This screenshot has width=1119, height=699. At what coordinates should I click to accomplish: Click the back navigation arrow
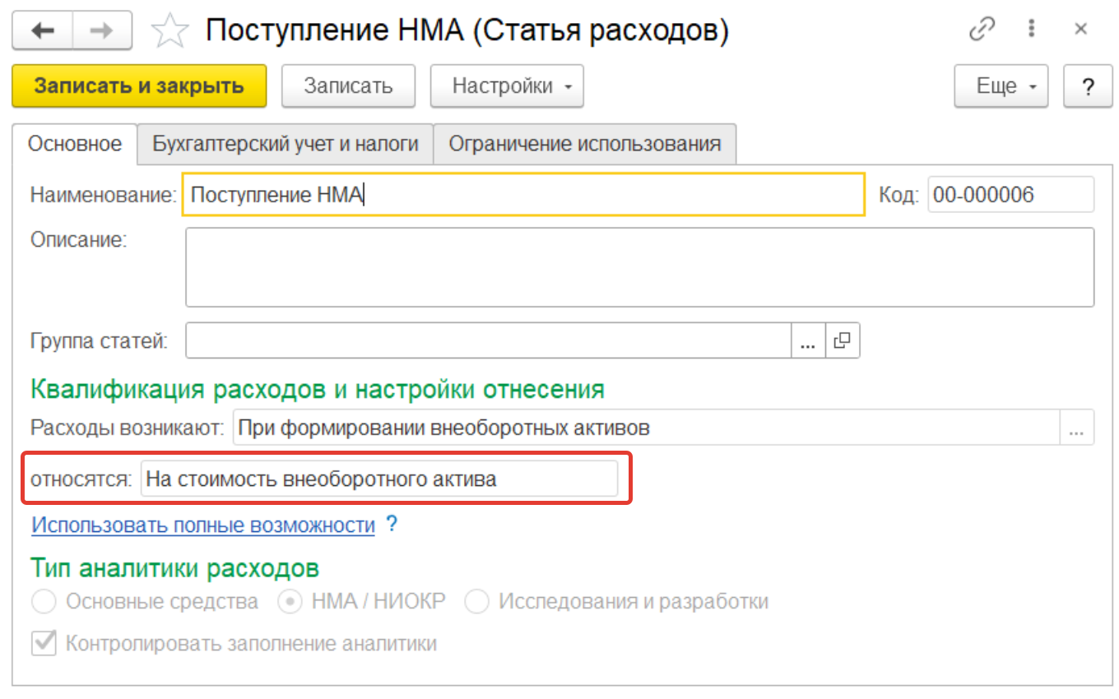pos(42,30)
